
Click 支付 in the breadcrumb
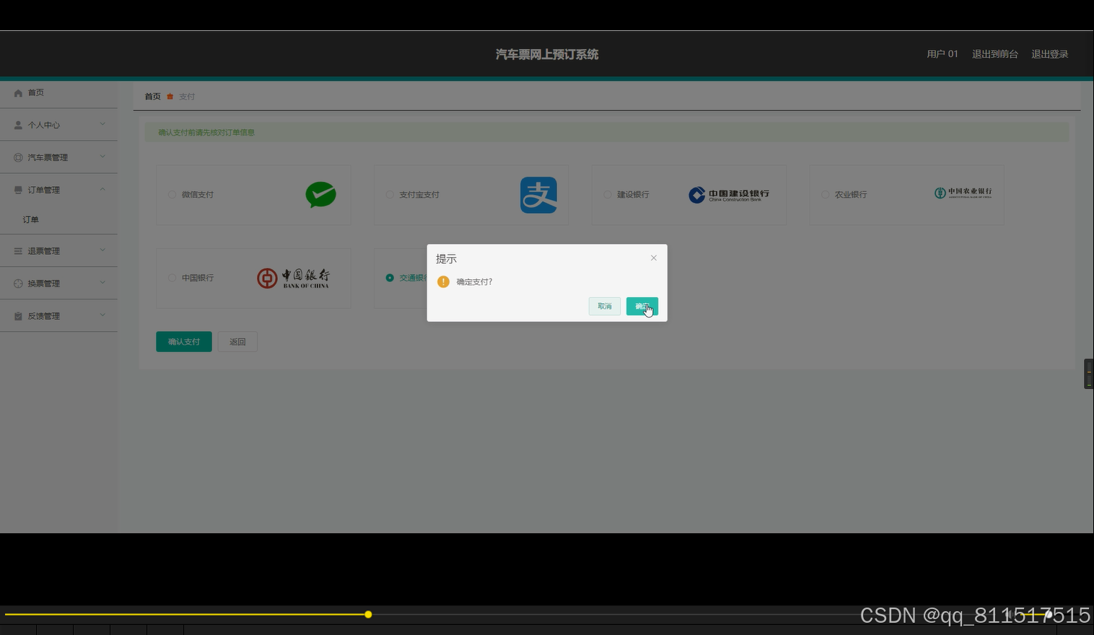click(187, 97)
